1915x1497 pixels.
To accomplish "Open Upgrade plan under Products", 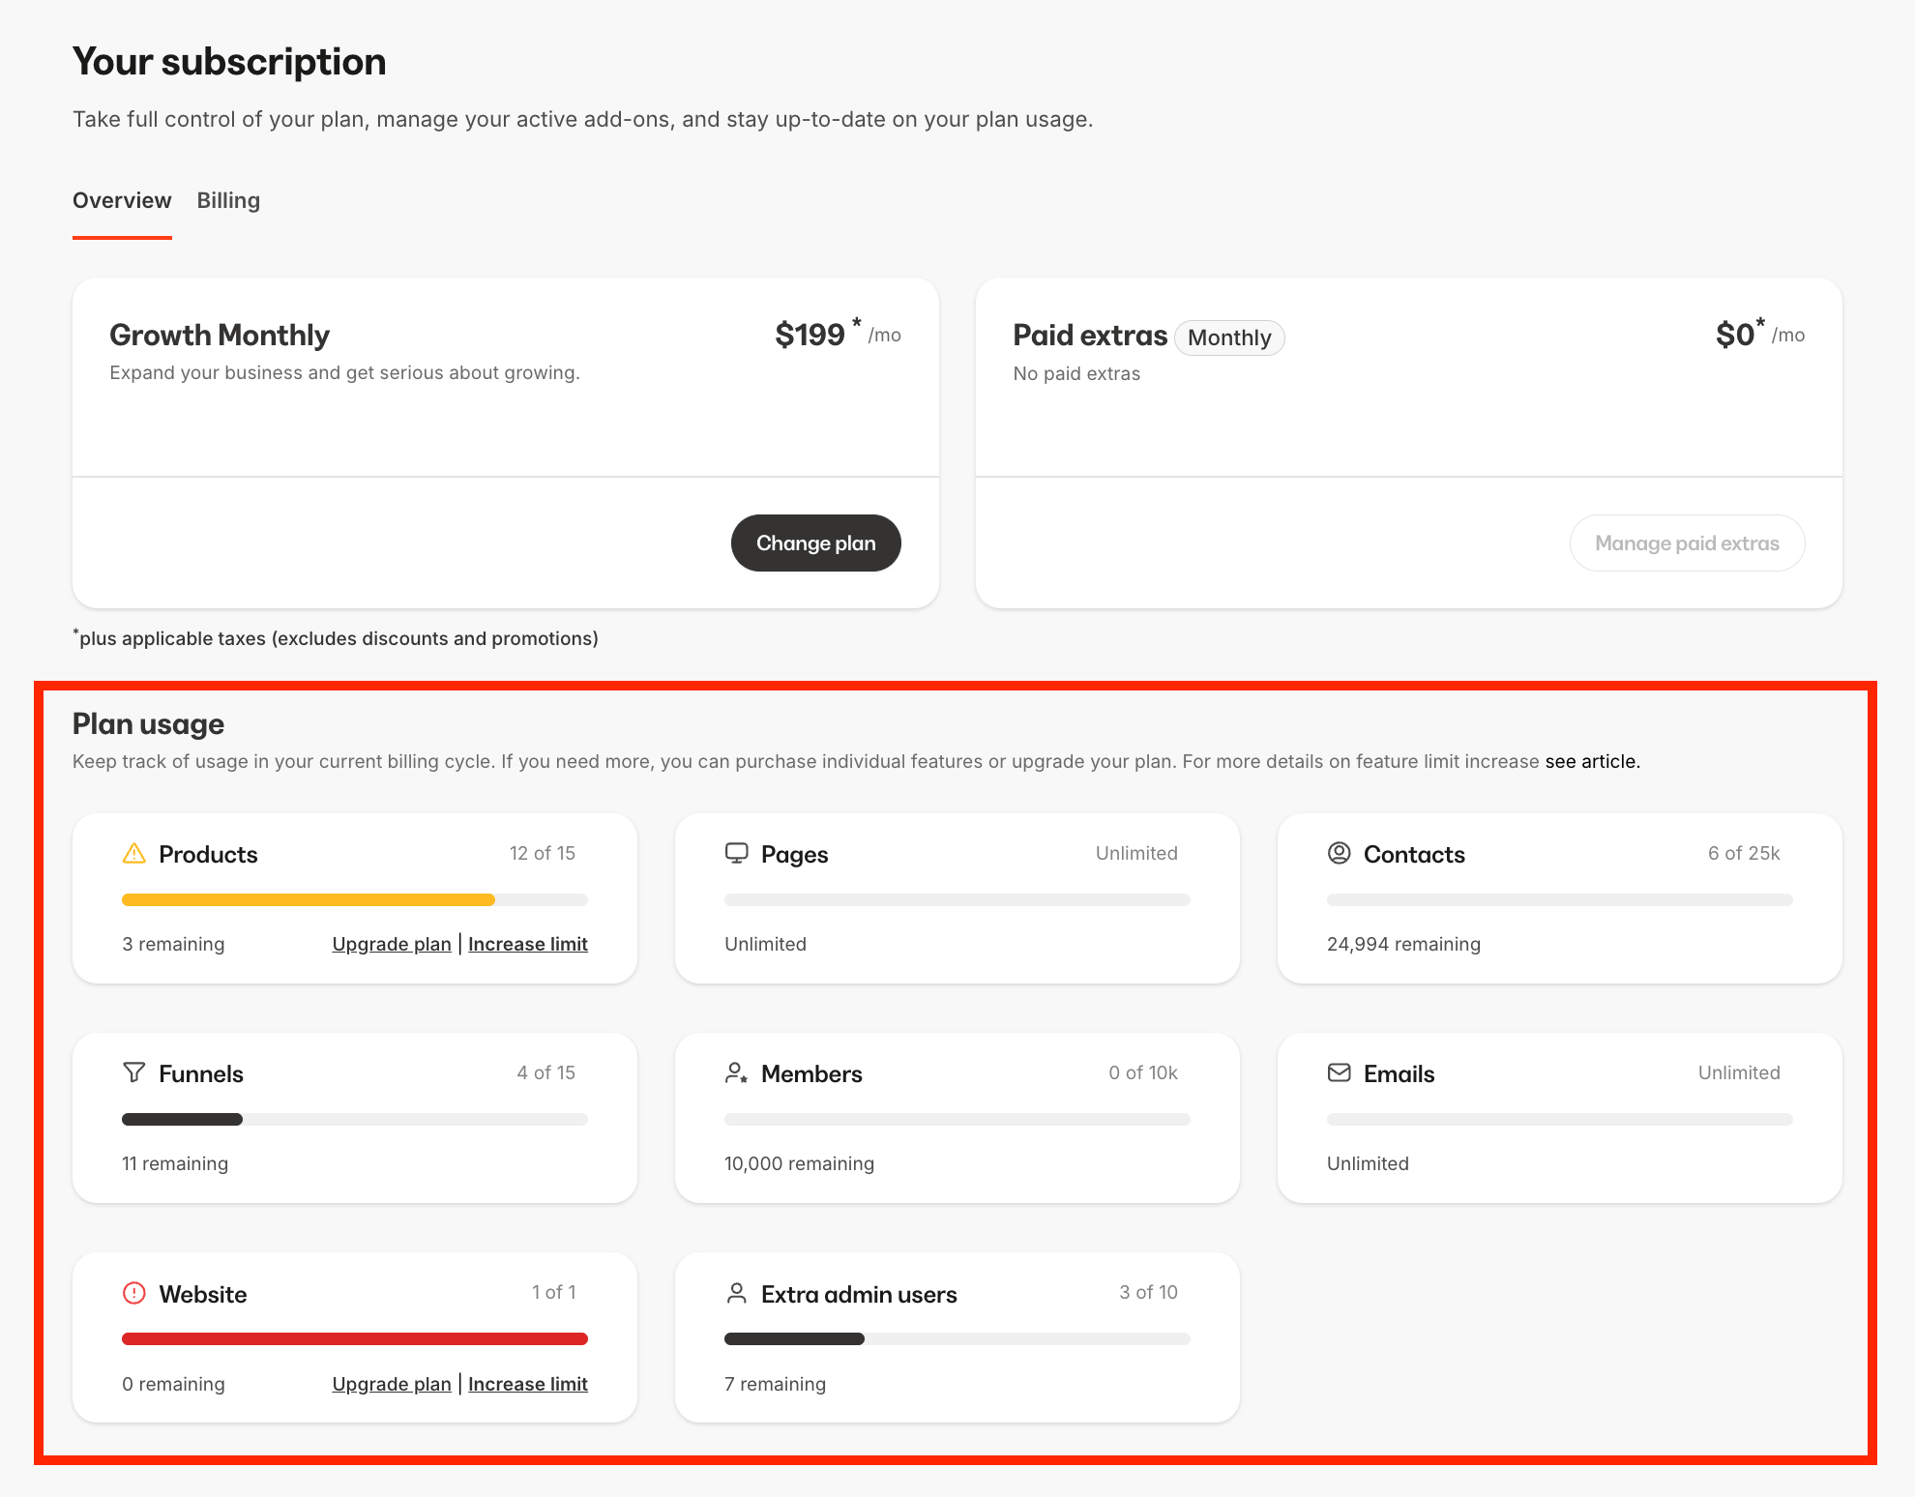I will (391, 944).
